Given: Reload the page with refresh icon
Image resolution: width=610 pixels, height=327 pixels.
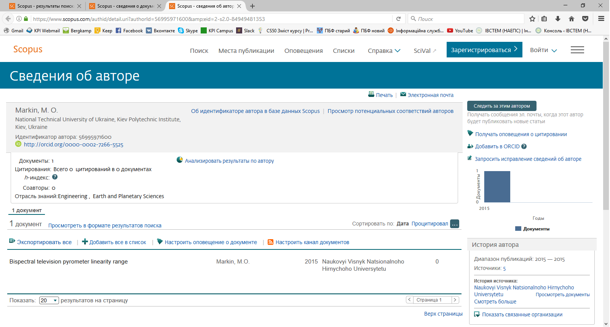Looking at the screenshot, I should coord(398,19).
